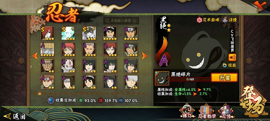Open the 忍者教学 tutorial icon

[x=207, y=112]
